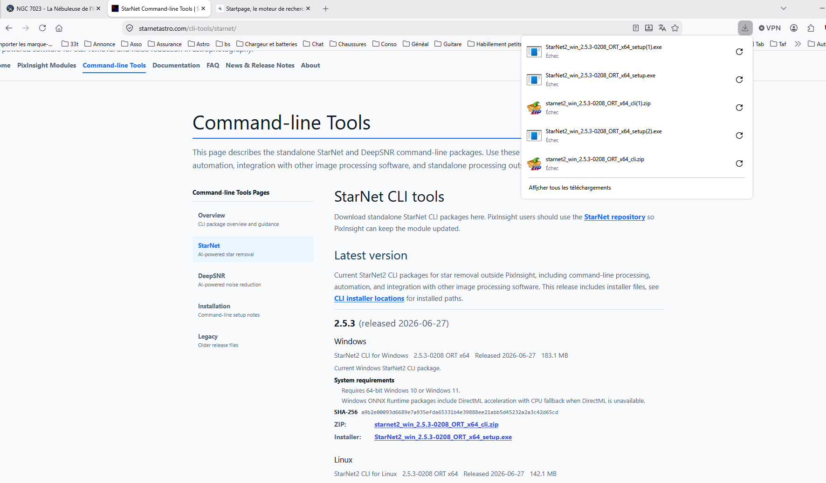Click zip icon of cli(1).zip download
Image resolution: width=826 pixels, height=483 pixels.
(534, 108)
